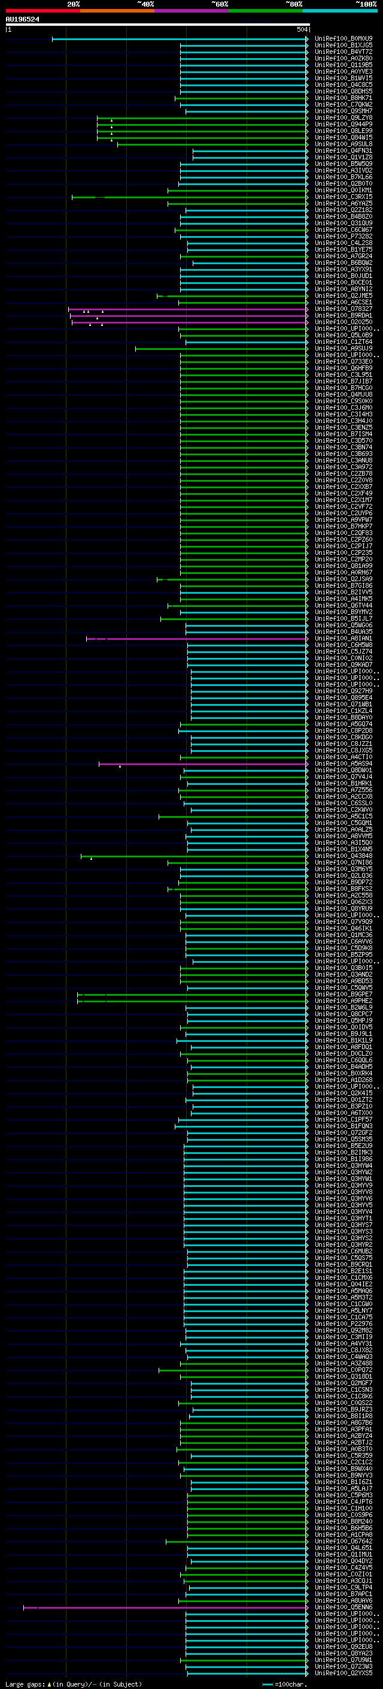Open hit UniRef100_B0M0U9
Viewport: 383px width, 1689px height.
pos(344,39)
